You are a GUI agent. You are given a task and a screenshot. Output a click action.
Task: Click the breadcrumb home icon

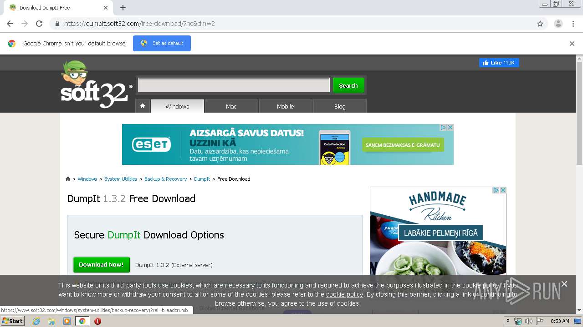pos(68,179)
